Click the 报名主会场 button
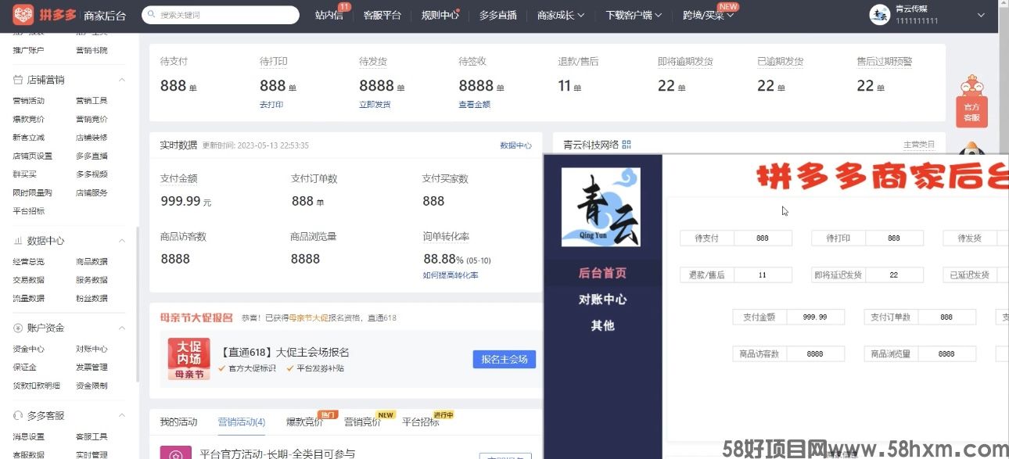This screenshot has height=459, width=1009. click(x=504, y=359)
